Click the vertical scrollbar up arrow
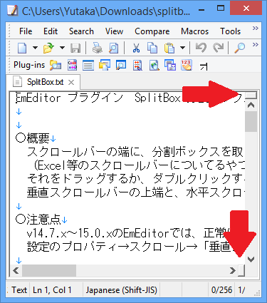Viewport: 267px width, 303px height. pyautogui.click(x=251, y=106)
